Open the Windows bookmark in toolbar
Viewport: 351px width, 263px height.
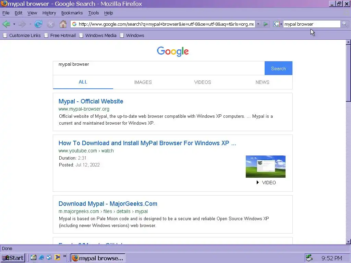tap(132, 35)
